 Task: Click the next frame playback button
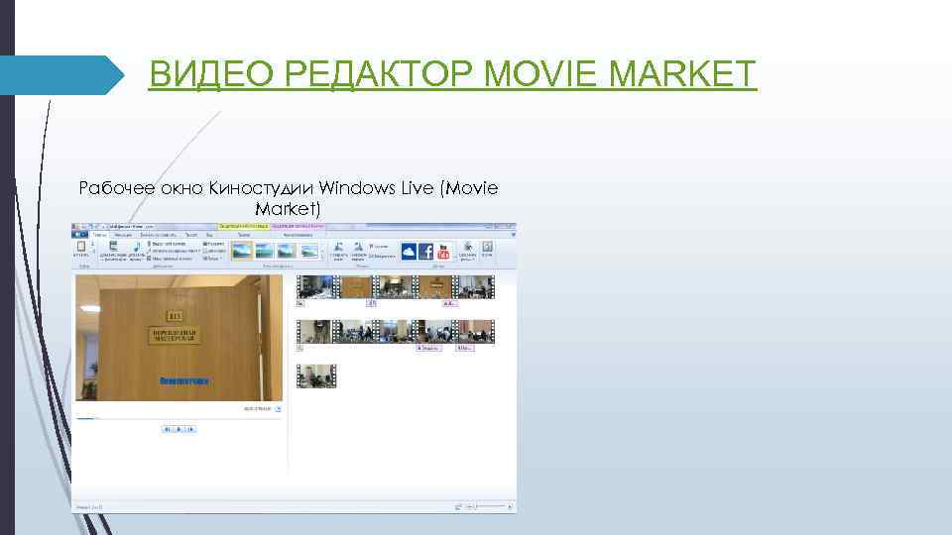[x=190, y=429]
